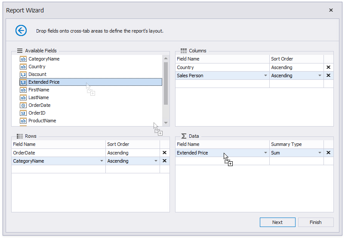Expand the CategoryName sort order dropdown

(x=156, y=161)
